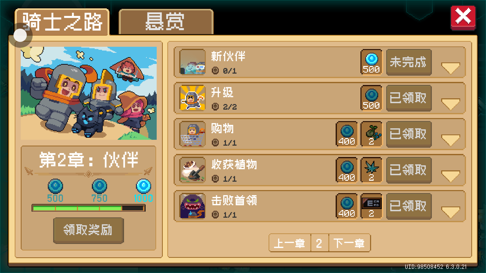Click the 1000 gem milestone reward
The width and height of the screenshot is (486, 273).
[144, 191]
